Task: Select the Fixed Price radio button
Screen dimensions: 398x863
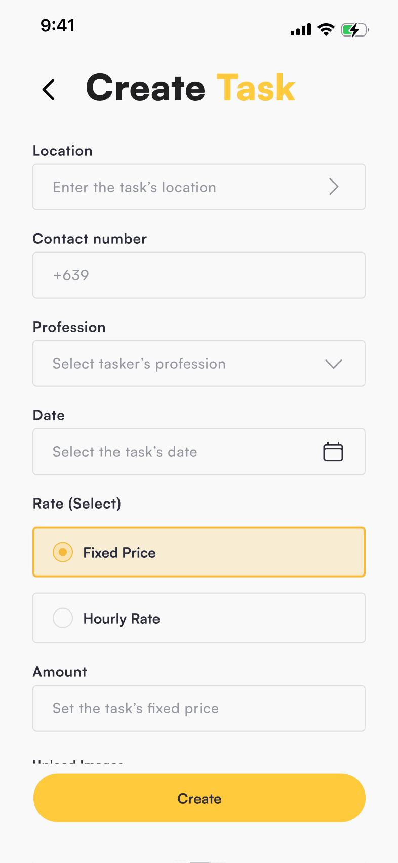Action: (63, 552)
